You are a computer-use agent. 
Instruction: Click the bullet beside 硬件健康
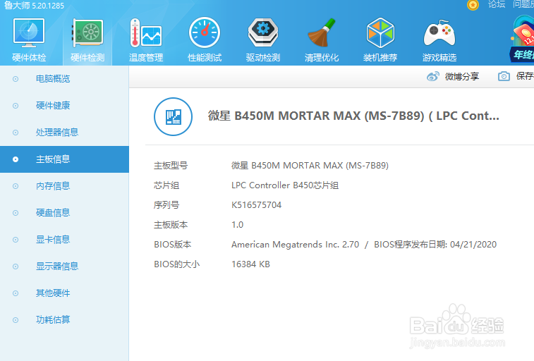point(16,106)
